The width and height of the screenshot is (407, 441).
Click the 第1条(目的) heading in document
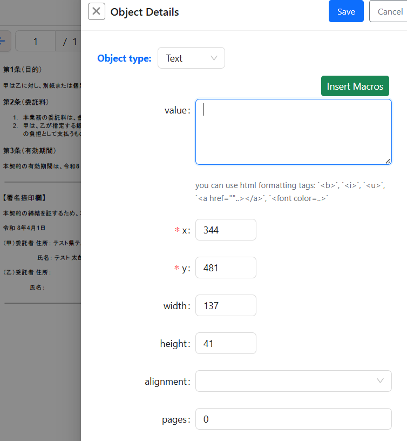[x=23, y=70]
